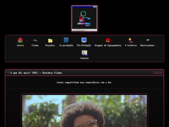This screenshot has width=169, height=127.
Task: Click the heart icon beside the film title
Action: pyautogui.click(x=8, y=72)
